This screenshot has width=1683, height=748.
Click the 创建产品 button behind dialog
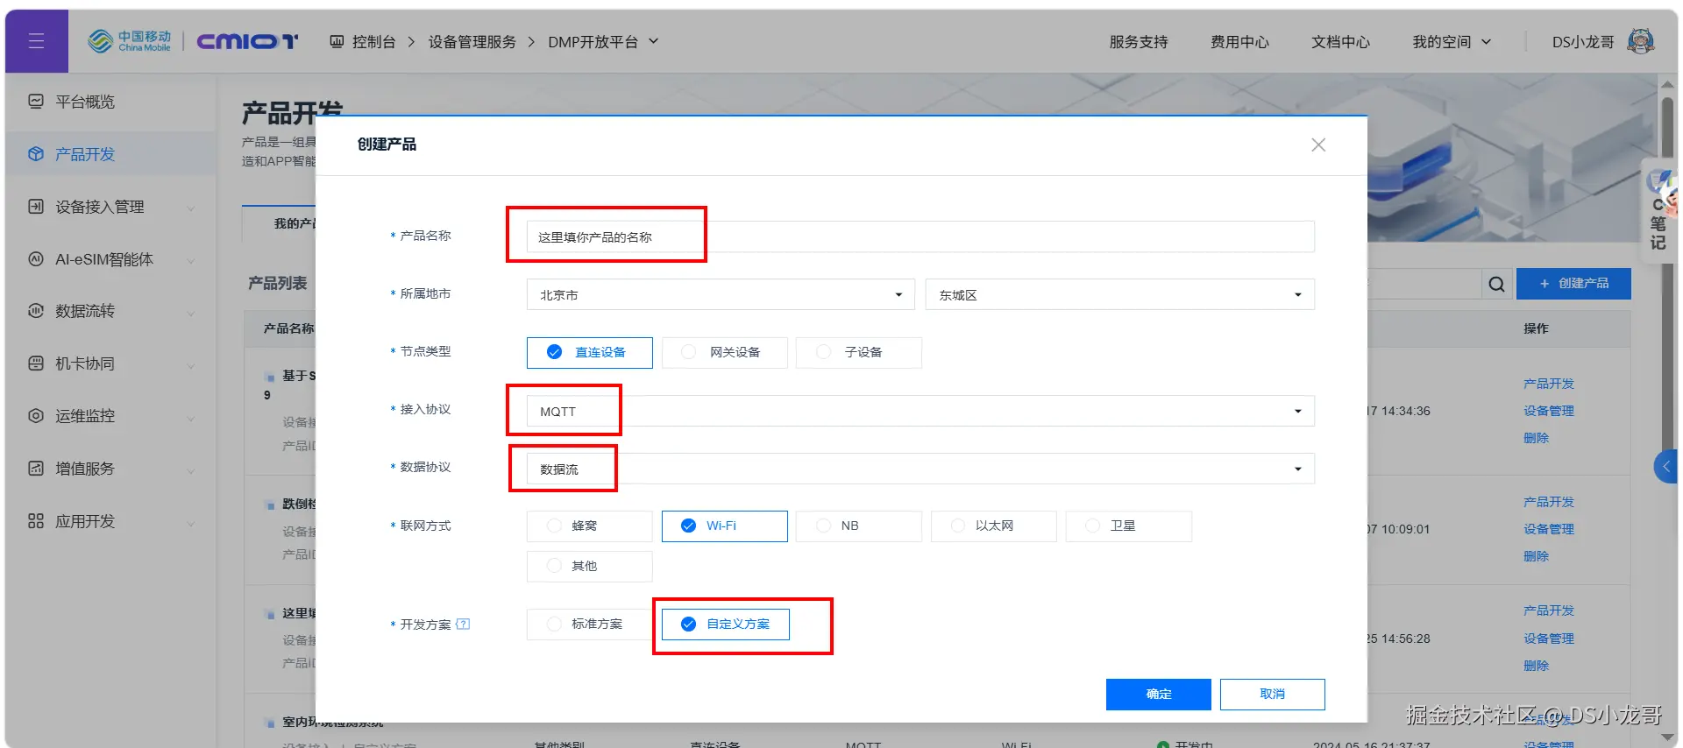click(1574, 284)
